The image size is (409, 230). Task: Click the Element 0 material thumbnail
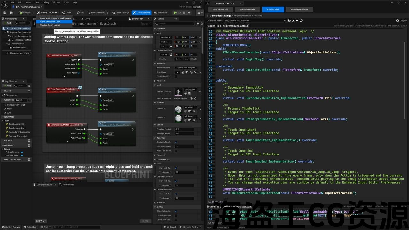(x=178, y=109)
